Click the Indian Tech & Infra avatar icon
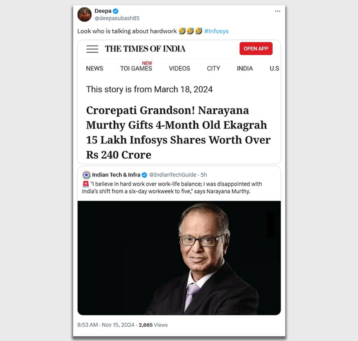Screen dimensions: 358x341 (86, 175)
